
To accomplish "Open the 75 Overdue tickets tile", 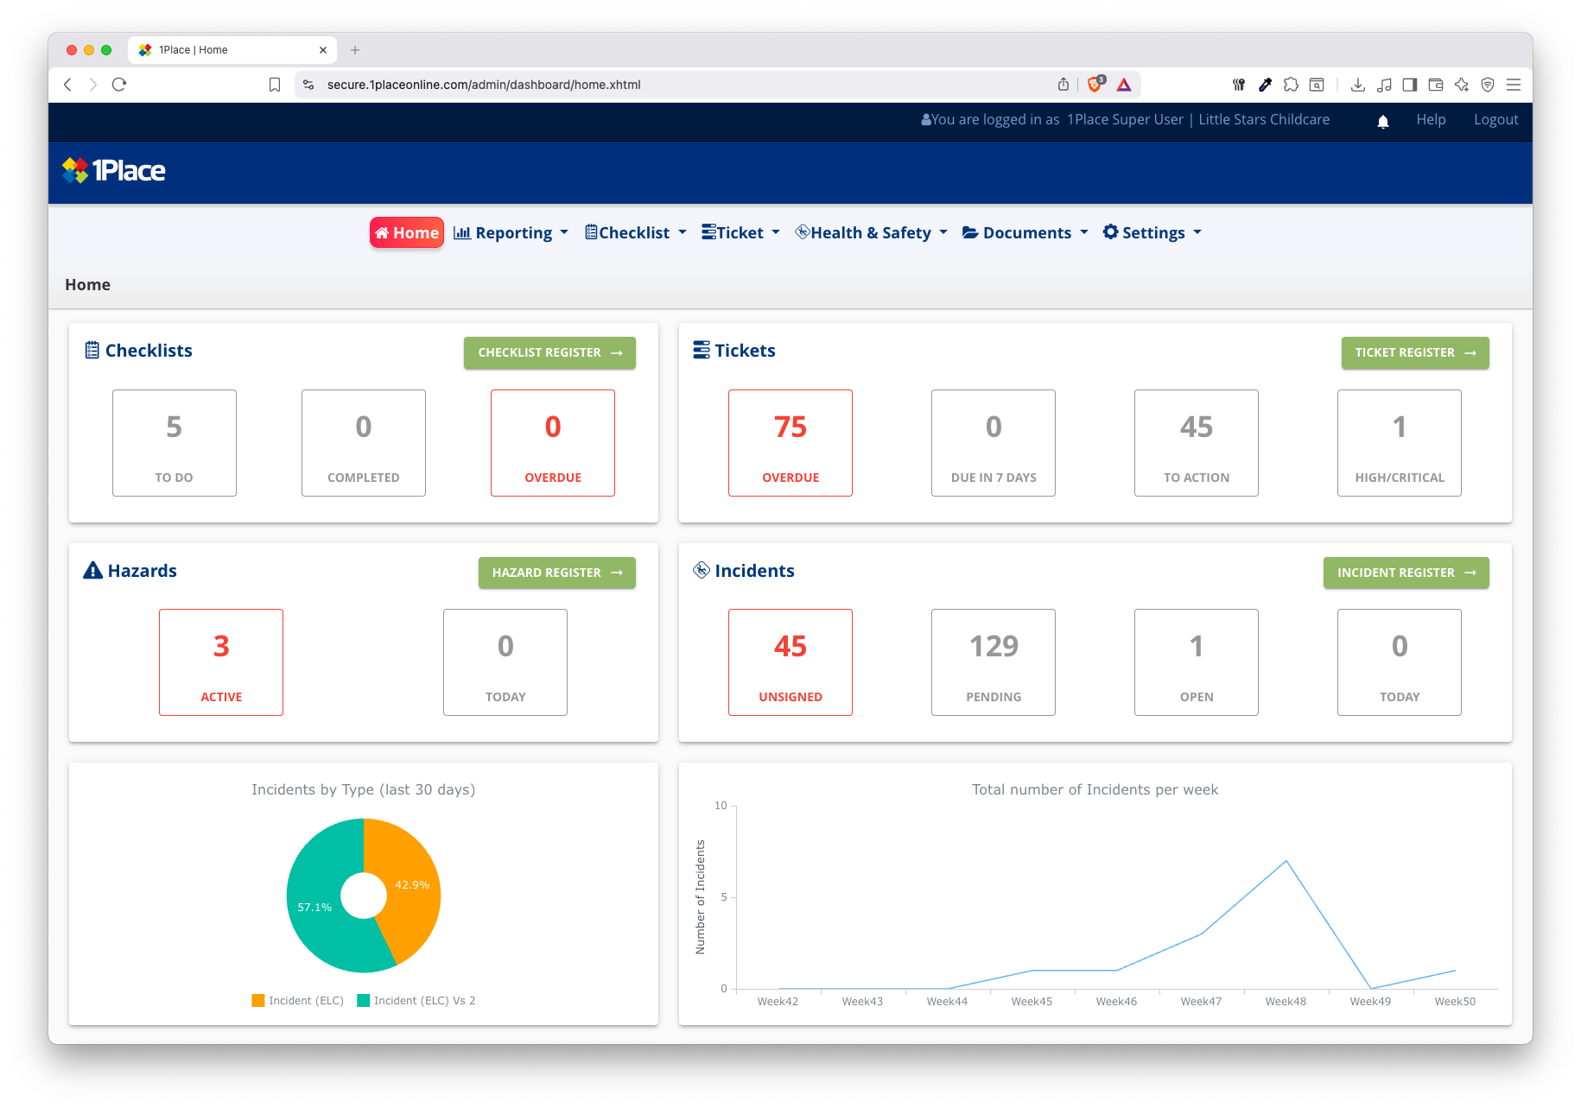I will [790, 443].
